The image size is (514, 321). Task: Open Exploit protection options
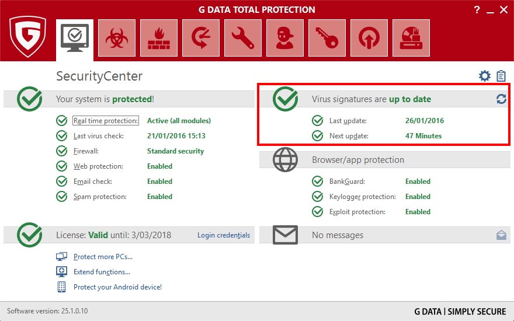tap(357, 212)
